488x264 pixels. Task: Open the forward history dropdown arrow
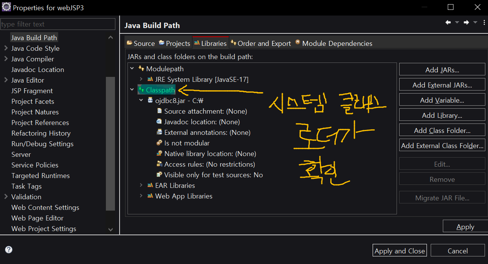tap(475, 22)
